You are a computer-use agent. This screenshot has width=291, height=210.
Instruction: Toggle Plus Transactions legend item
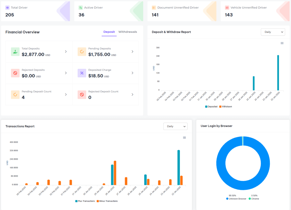coord(85,201)
